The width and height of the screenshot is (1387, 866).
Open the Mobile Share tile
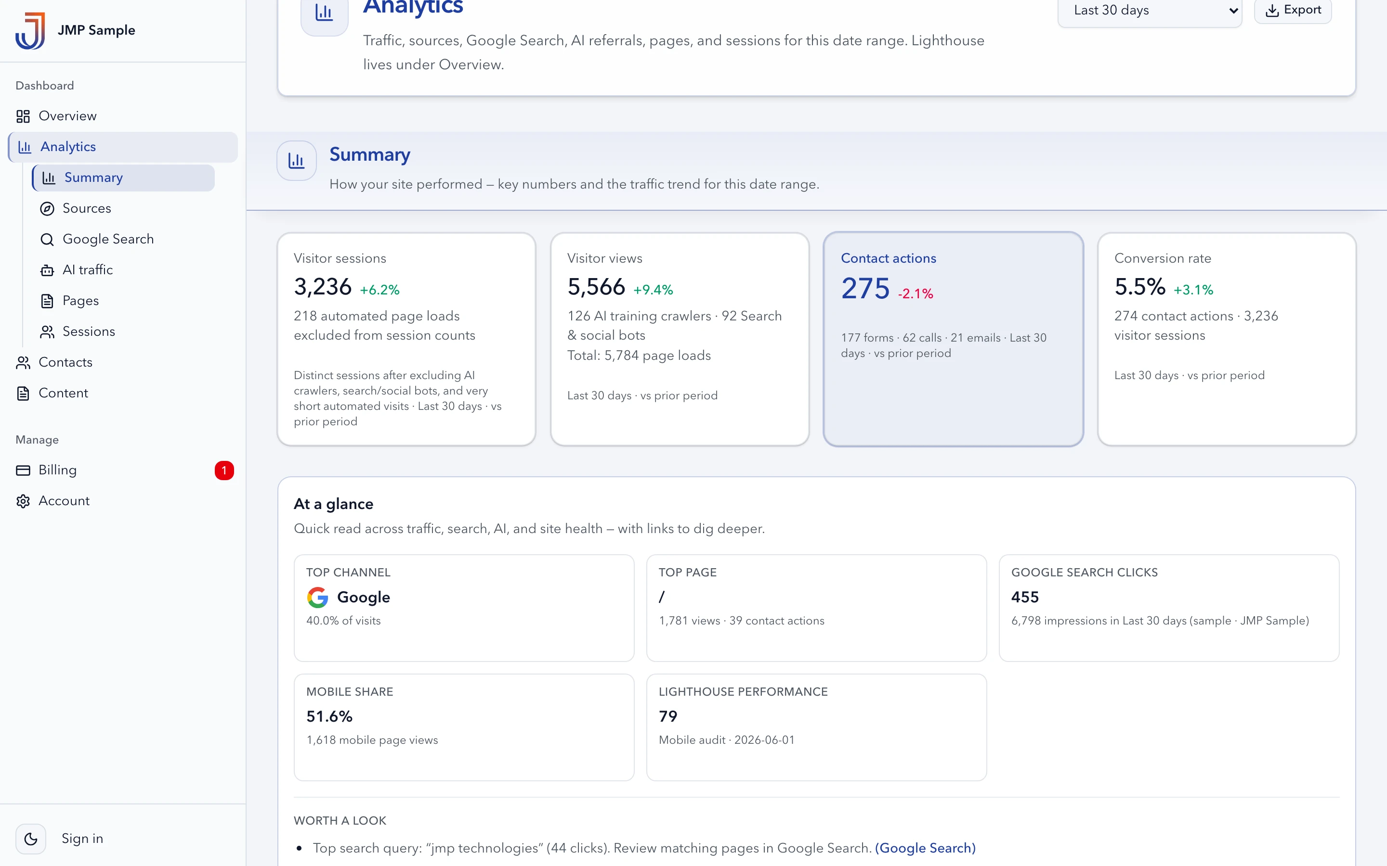pos(464,727)
